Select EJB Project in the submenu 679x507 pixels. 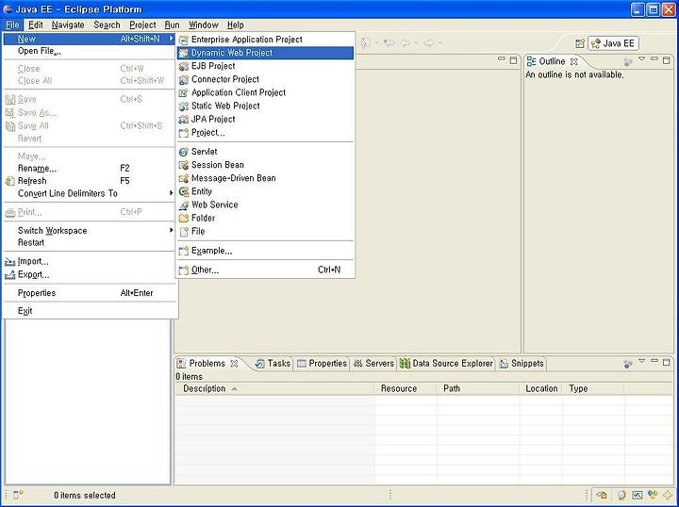tap(265, 66)
